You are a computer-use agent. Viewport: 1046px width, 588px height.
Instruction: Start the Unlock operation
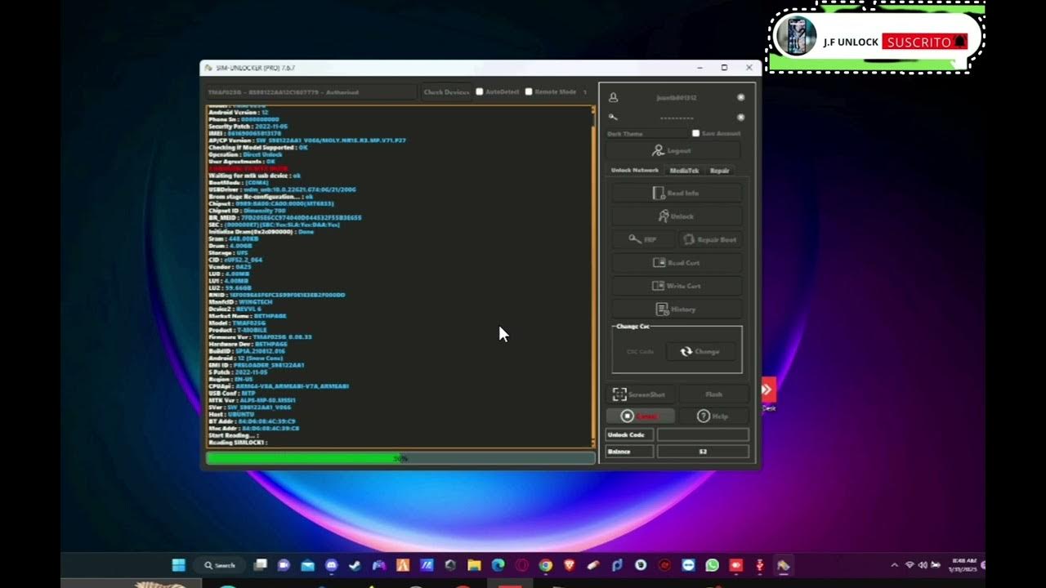[677, 216]
